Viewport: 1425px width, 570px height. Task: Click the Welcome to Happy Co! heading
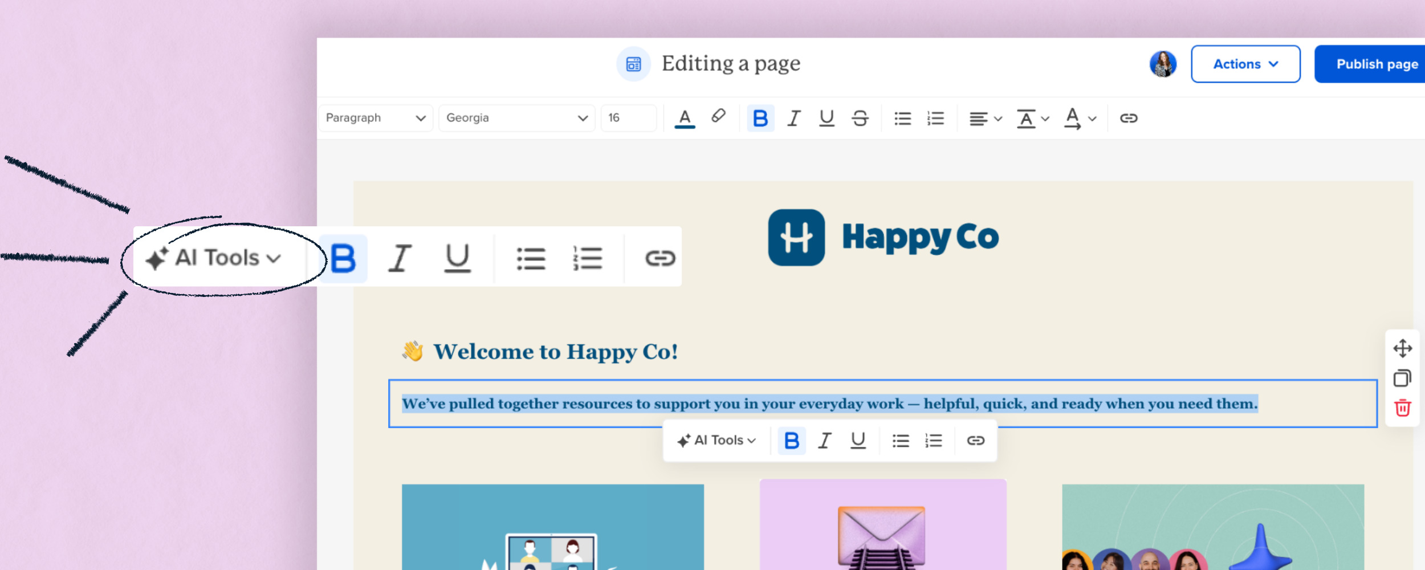coord(555,352)
